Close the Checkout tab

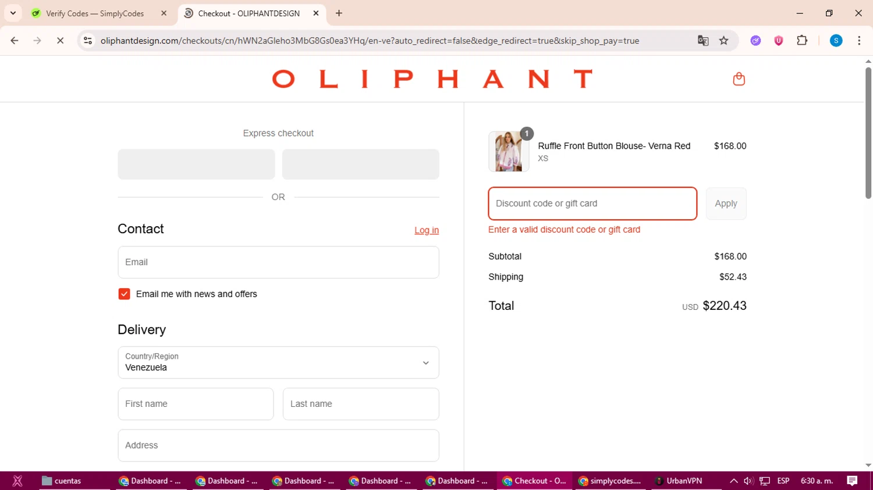coord(316,13)
